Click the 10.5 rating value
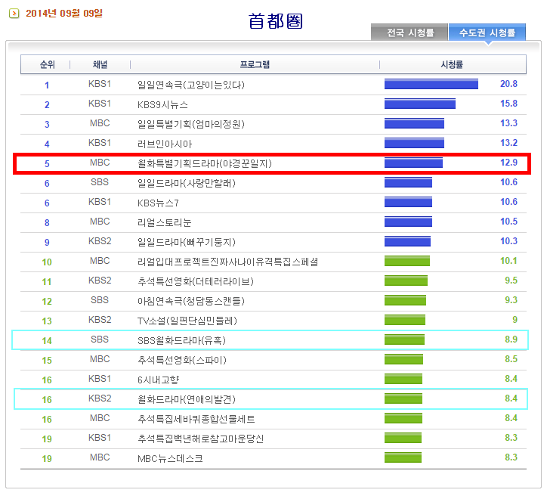Screen dimensions: 547x496 click(508, 222)
